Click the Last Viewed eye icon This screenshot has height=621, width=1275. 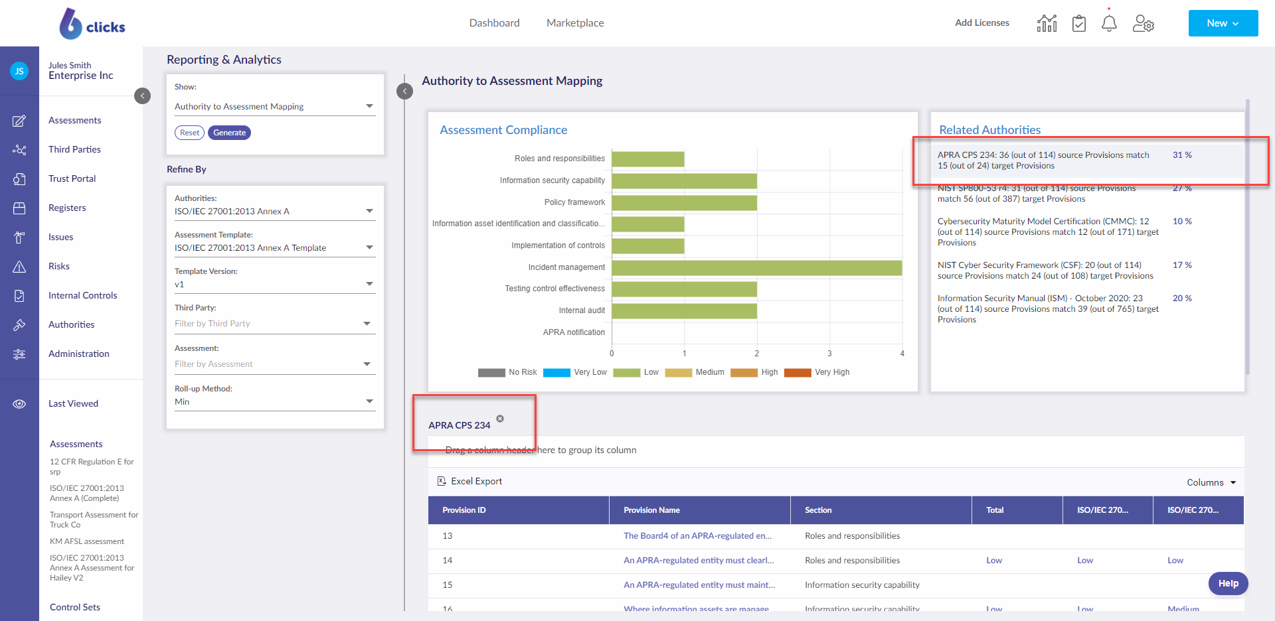point(19,404)
